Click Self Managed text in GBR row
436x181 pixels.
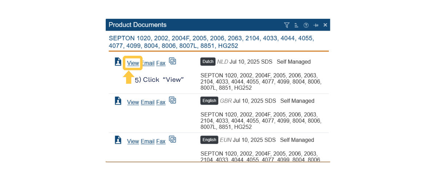pyautogui.click(x=297, y=101)
